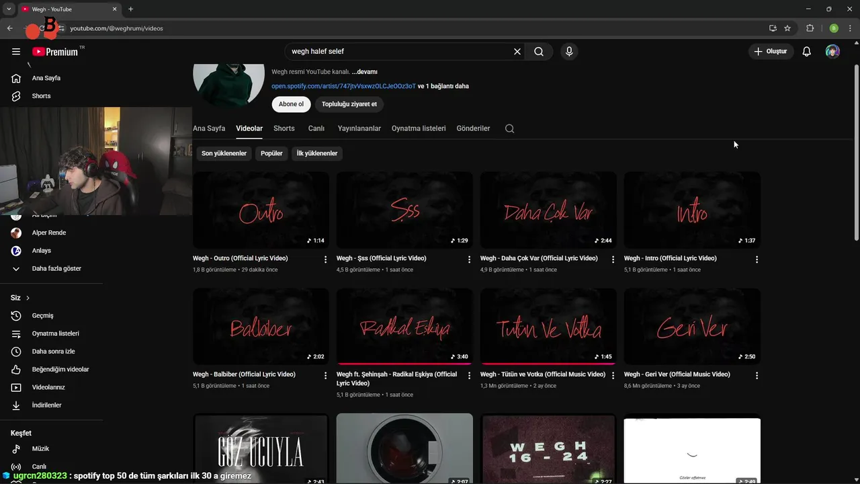Click the Abone ol button
860x484 pixels.
coord(291,104)
